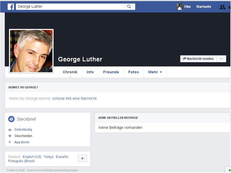The height and width of the screenshot is (173, 231).
Task: Click the search magnifier icon
Action: point(129,7)
